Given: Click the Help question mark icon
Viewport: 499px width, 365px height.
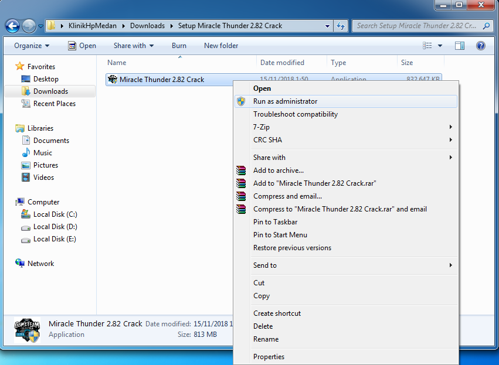Looking at the screenshot, I should [481, 46].
